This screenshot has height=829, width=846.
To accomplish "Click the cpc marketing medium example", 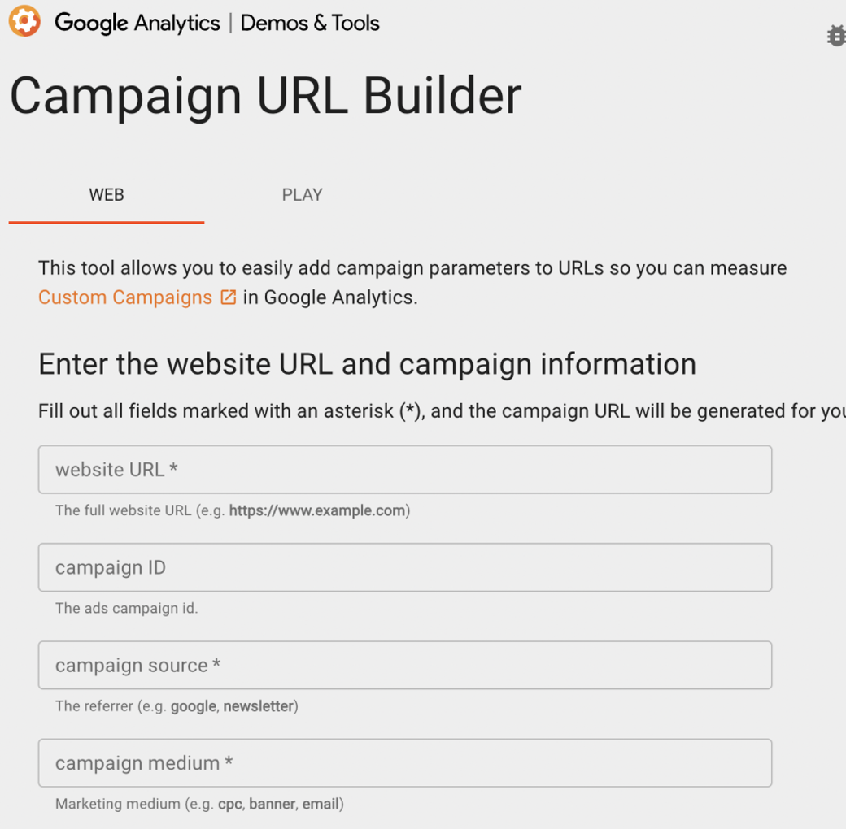I will click(230, 803).
